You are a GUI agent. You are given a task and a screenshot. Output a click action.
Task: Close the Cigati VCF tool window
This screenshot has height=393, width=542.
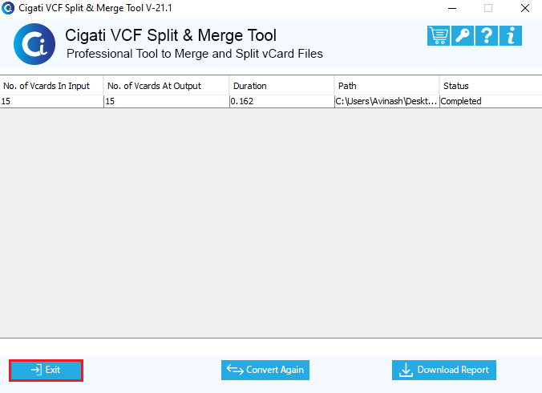(x=525, y=8)
